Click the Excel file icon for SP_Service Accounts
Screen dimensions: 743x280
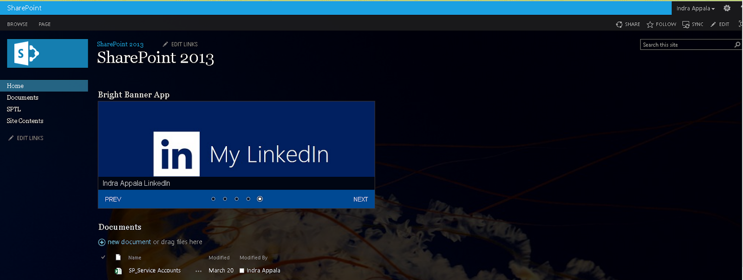(118, 271)
